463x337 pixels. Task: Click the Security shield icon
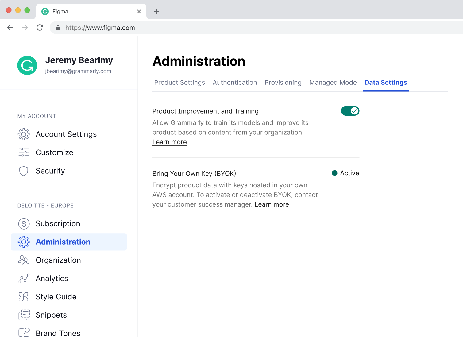tap(24, 171)
